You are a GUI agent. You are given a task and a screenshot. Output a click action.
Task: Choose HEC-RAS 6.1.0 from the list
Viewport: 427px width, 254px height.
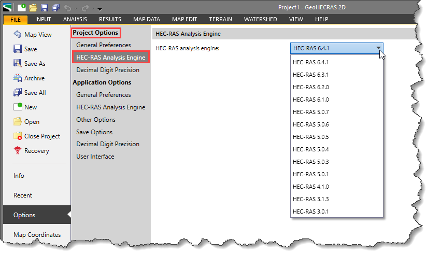[337, 100]
